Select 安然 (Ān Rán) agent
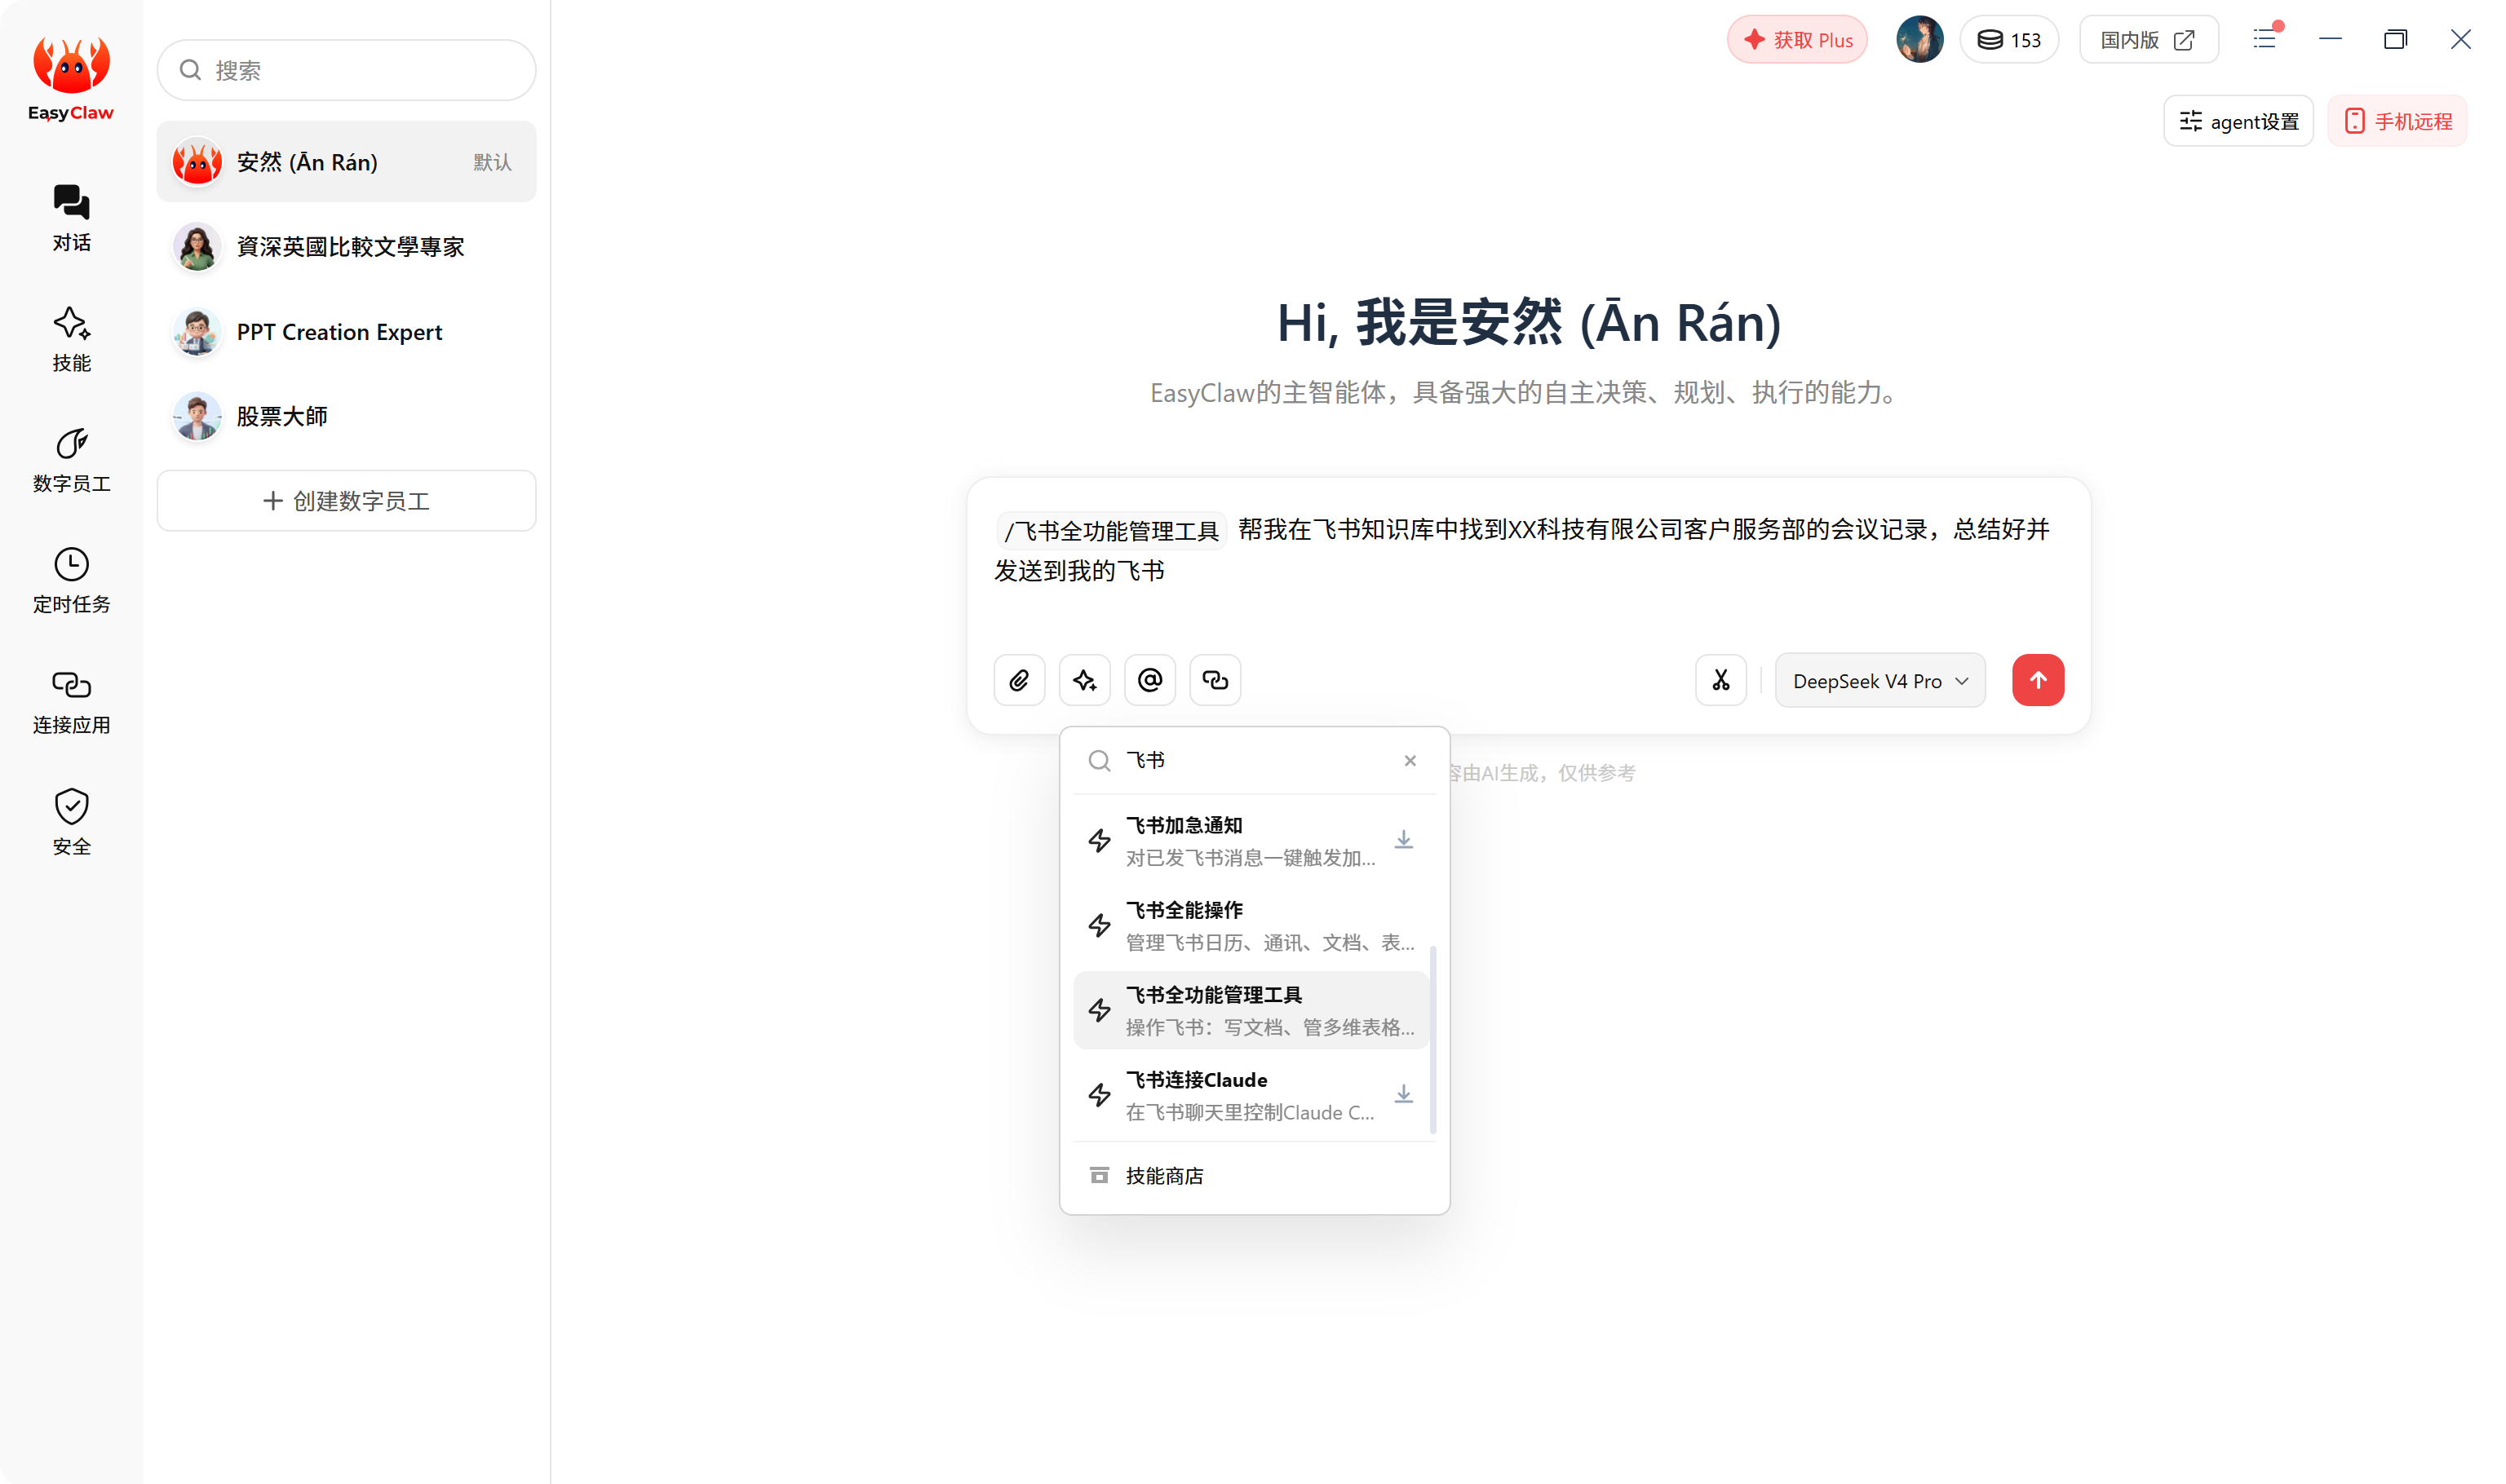The image size is (2506, 1484). pyautogui.click(x=346, y=162)
